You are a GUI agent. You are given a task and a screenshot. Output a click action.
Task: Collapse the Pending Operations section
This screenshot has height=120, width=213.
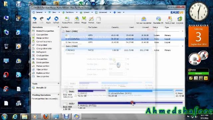(x=59, y=95)
